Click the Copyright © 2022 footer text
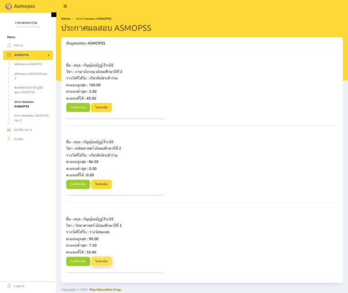 point(74,290)
